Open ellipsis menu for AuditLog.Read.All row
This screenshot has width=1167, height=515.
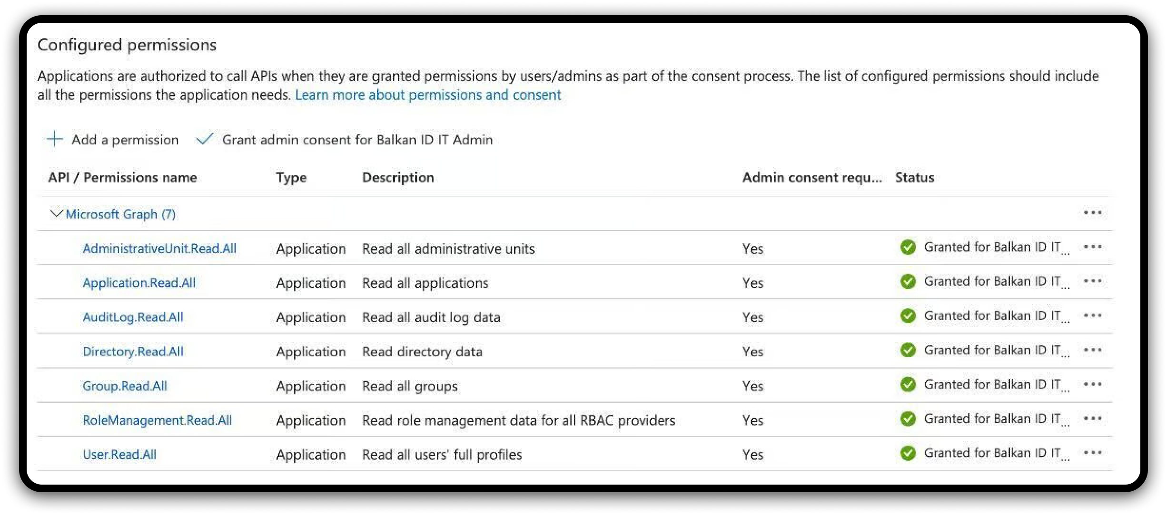coord(1093,315)
